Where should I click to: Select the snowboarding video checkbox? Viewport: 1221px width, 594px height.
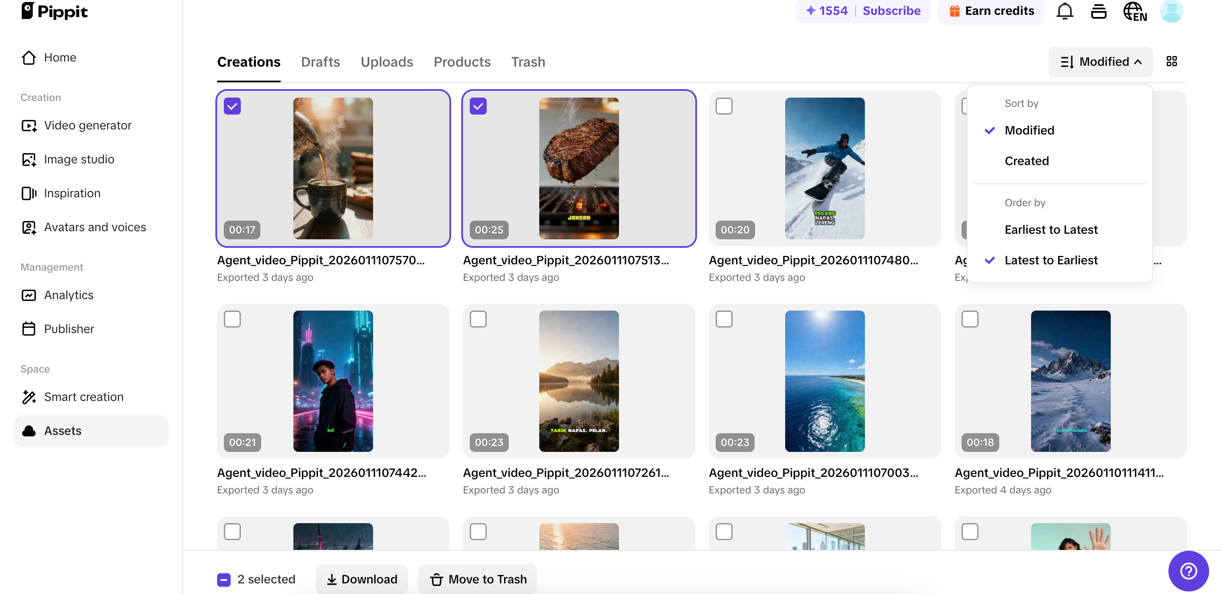724,106
